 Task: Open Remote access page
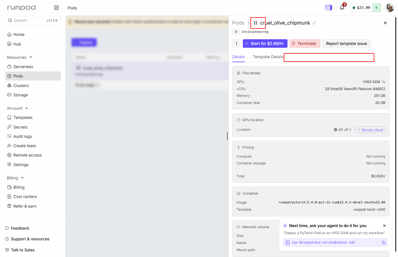tap(33, 155)
